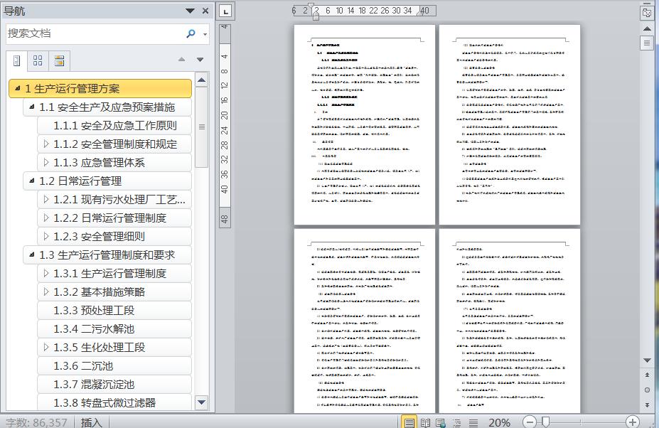
Task: Collapse the 1.2 日常运行管理 heading
Action: point(31,181)
